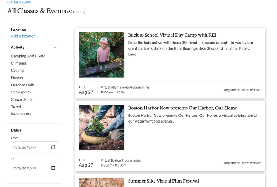277x187 pixels.
Task: Filter by Stewardship activity
Action: 21,99
